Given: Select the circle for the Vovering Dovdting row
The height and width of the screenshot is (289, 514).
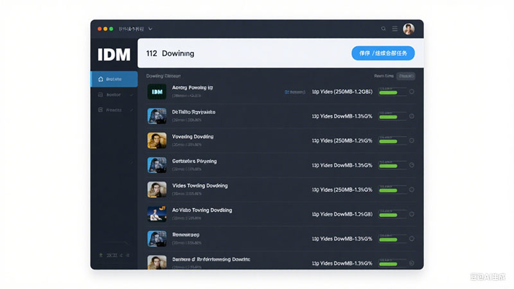Looking at the screenshot, I should coord(412,141).
